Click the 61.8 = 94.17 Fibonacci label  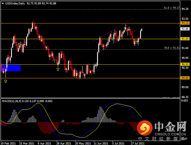tap(172, 8)
